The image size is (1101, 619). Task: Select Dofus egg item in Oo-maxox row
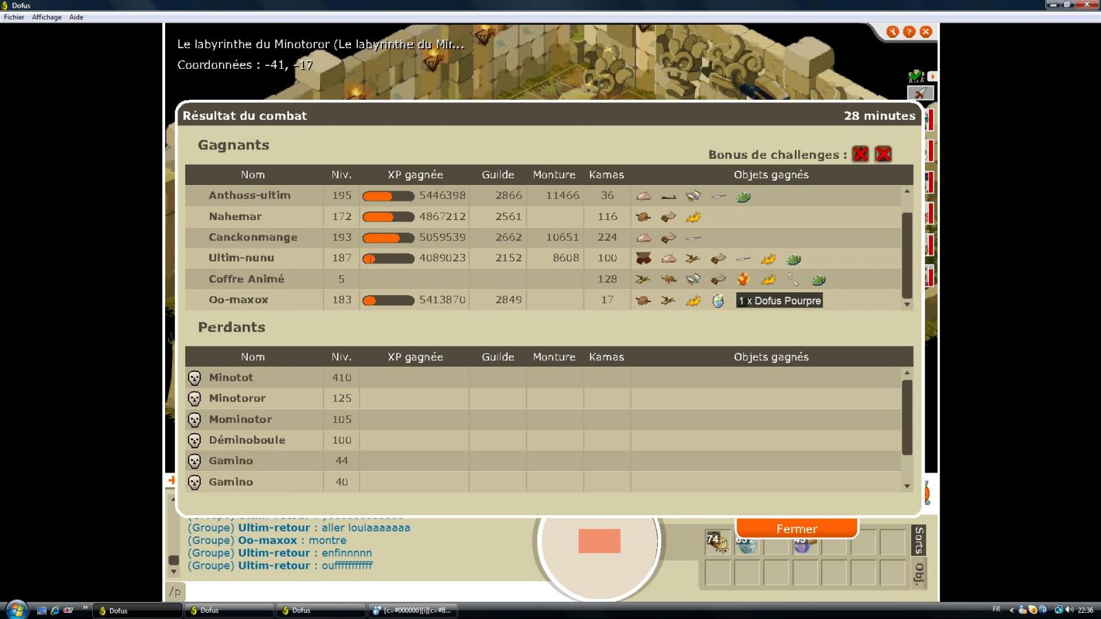coord(718,301)
